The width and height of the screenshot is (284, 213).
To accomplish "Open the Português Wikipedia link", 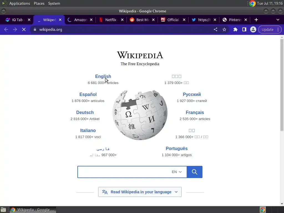I will pos(177,149).
